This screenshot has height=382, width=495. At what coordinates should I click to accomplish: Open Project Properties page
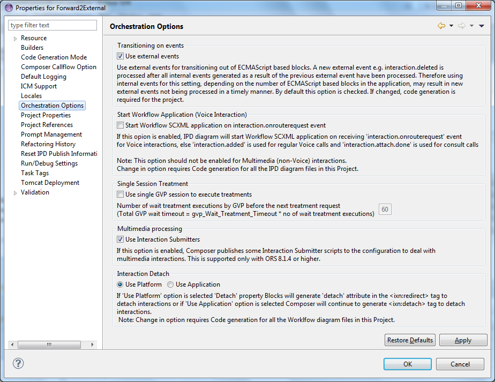[46, 115]
